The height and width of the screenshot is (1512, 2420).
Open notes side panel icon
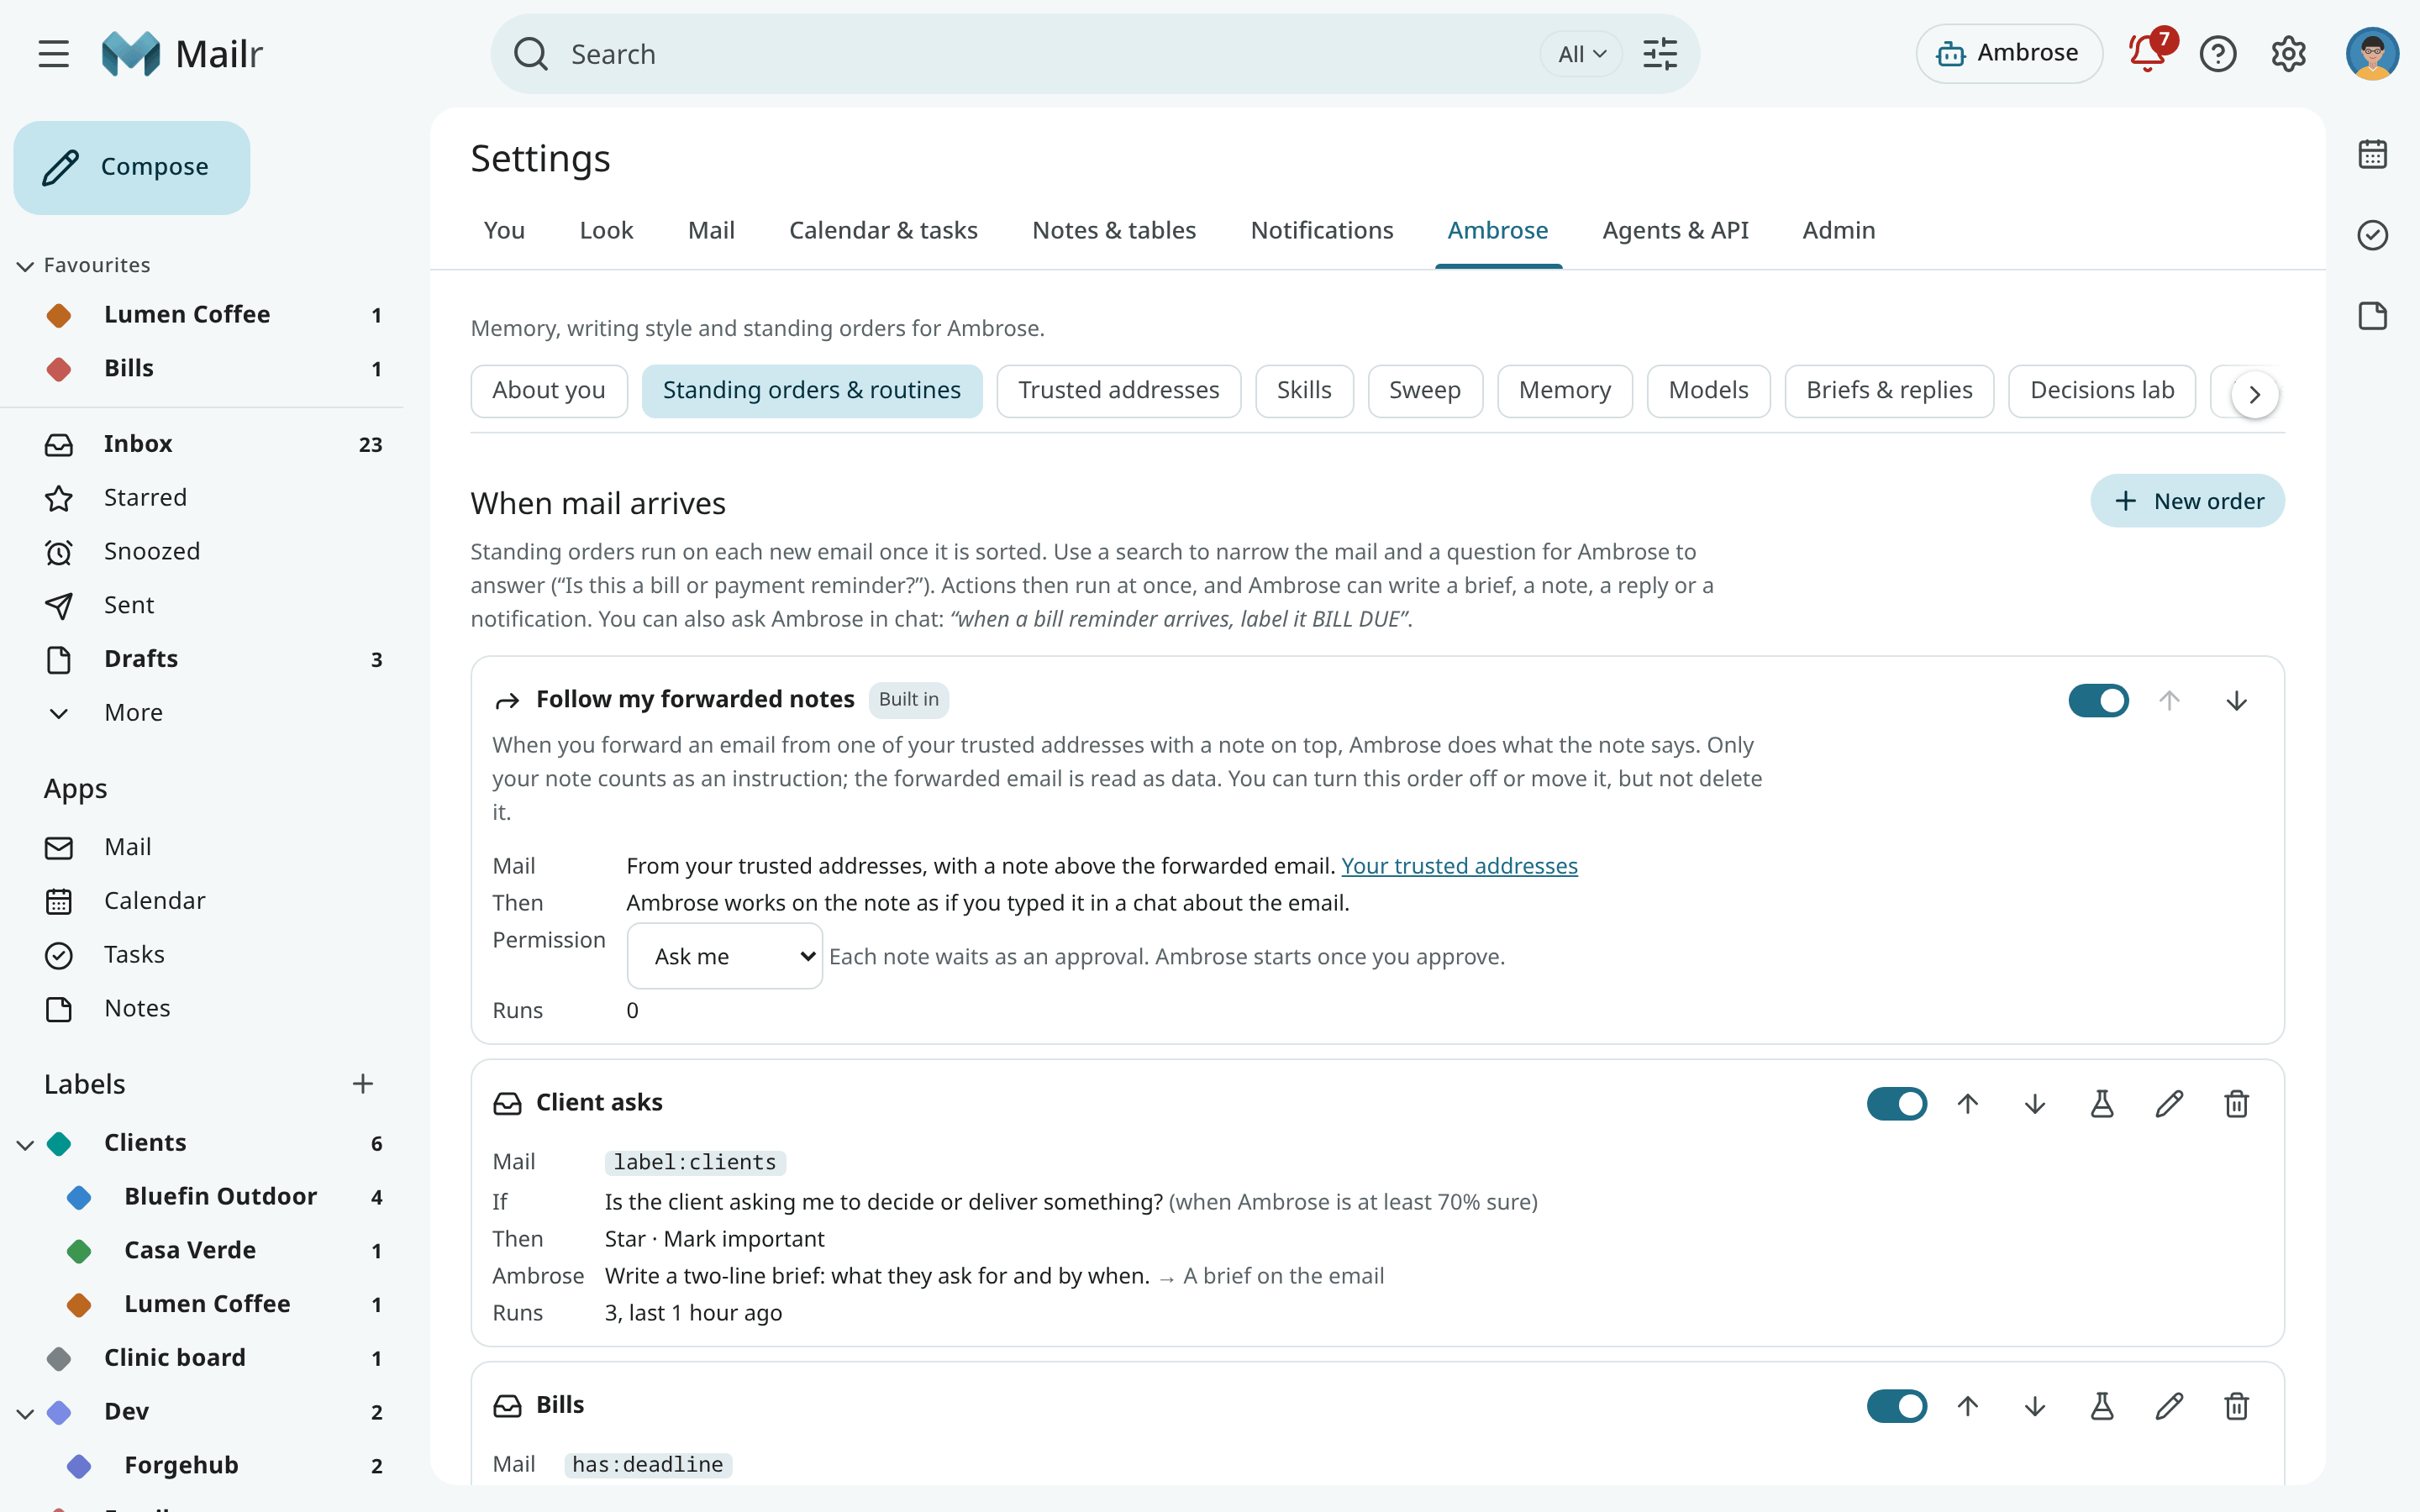point(2372,316)
